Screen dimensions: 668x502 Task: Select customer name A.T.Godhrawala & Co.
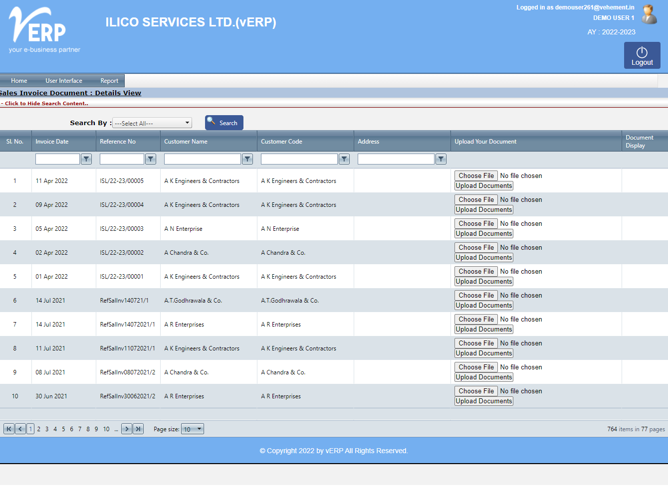[193, 301]
